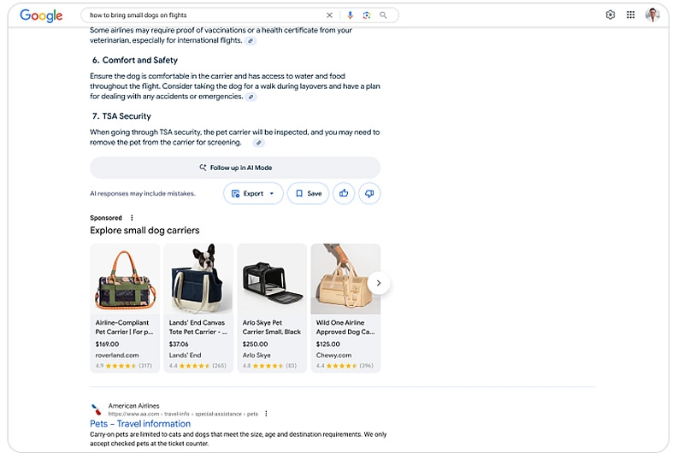684x453 pixels.
Task: Open the TSA Security source link icon
Action: 259,143
